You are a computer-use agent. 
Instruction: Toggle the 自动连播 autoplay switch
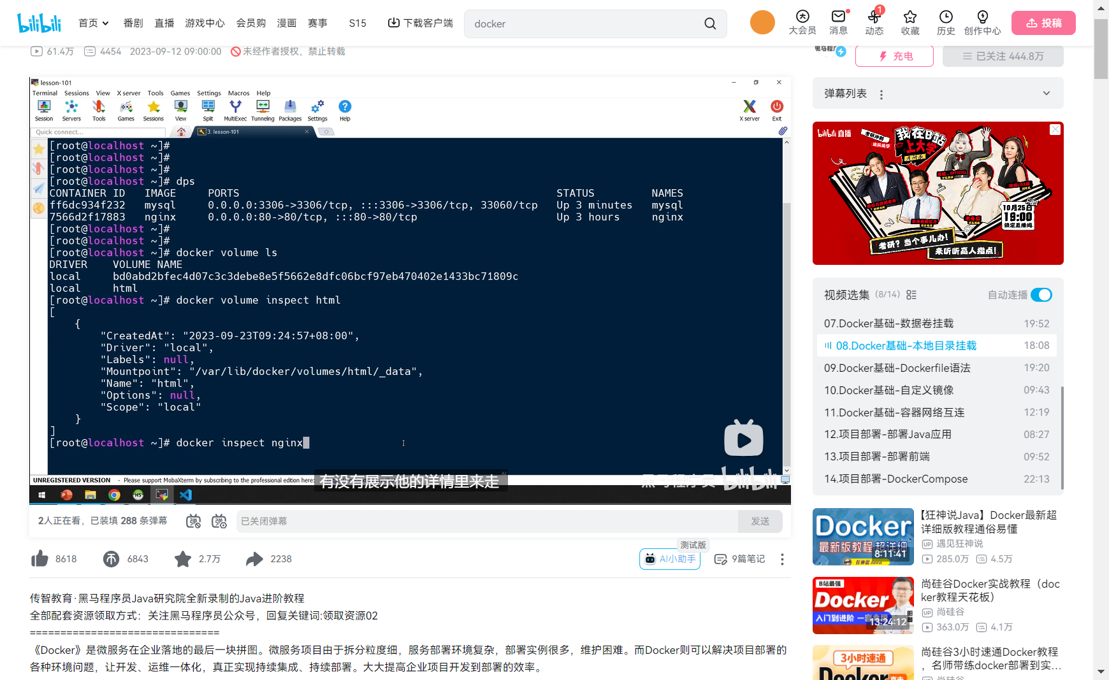(x=1041, y=295)
